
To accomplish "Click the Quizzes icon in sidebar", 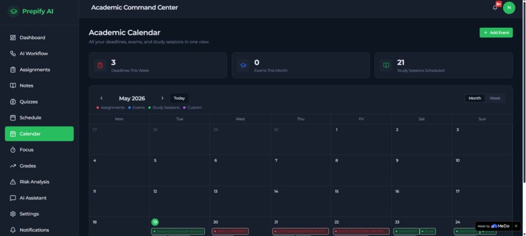I will [x=13, y=102].
